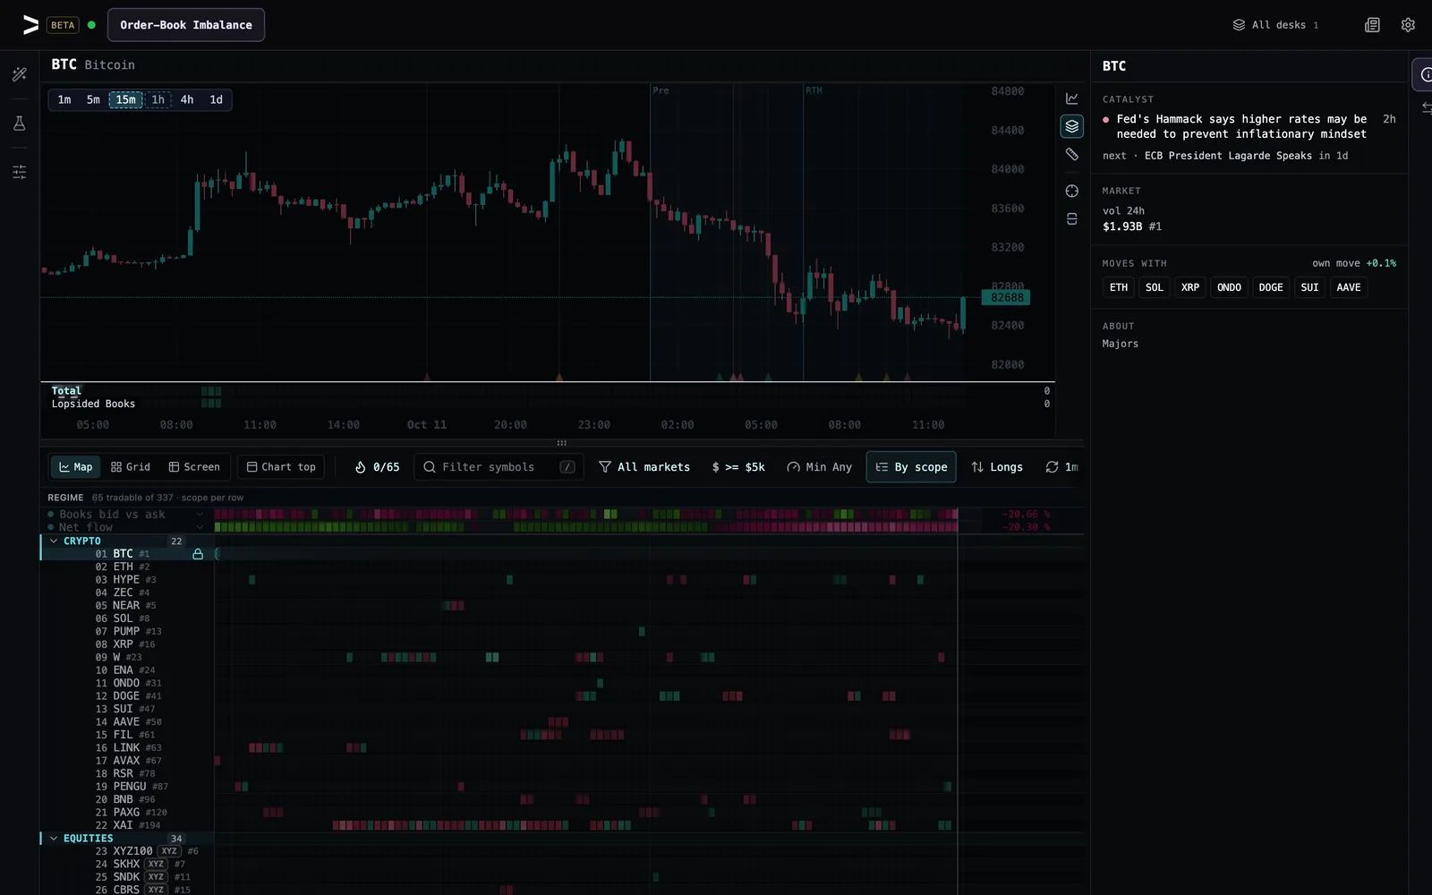This screenshot has height=895, width=1432.
Task: Collapse the EQUITIES group
Action: coord(54,839)
